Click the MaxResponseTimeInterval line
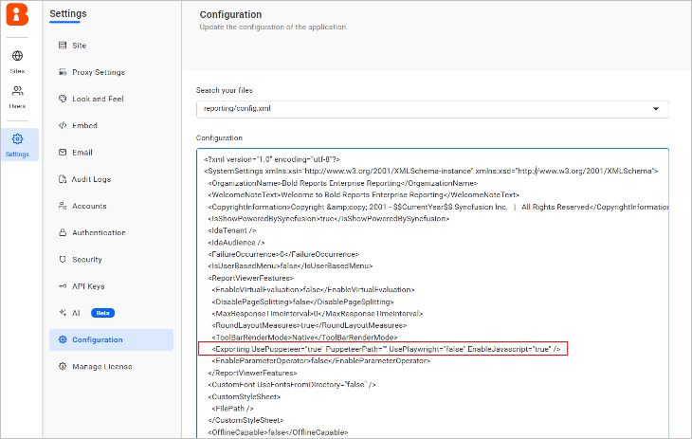Image resolution: width=692 pixels, height=439 pixels. [317, 314]
